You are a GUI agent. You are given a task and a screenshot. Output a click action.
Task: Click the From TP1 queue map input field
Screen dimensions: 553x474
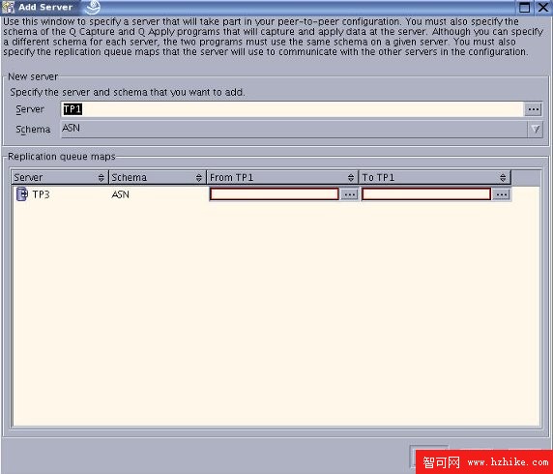275,193
